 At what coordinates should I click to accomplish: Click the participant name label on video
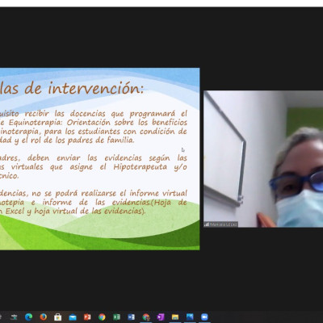221,224
